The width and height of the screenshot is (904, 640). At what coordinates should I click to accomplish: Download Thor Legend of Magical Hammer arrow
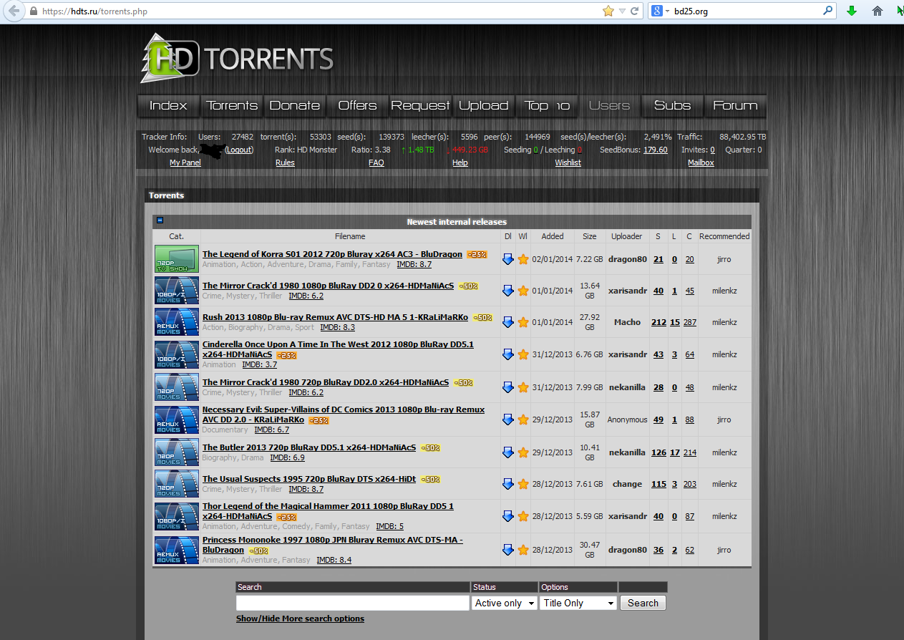pos(508,516)
